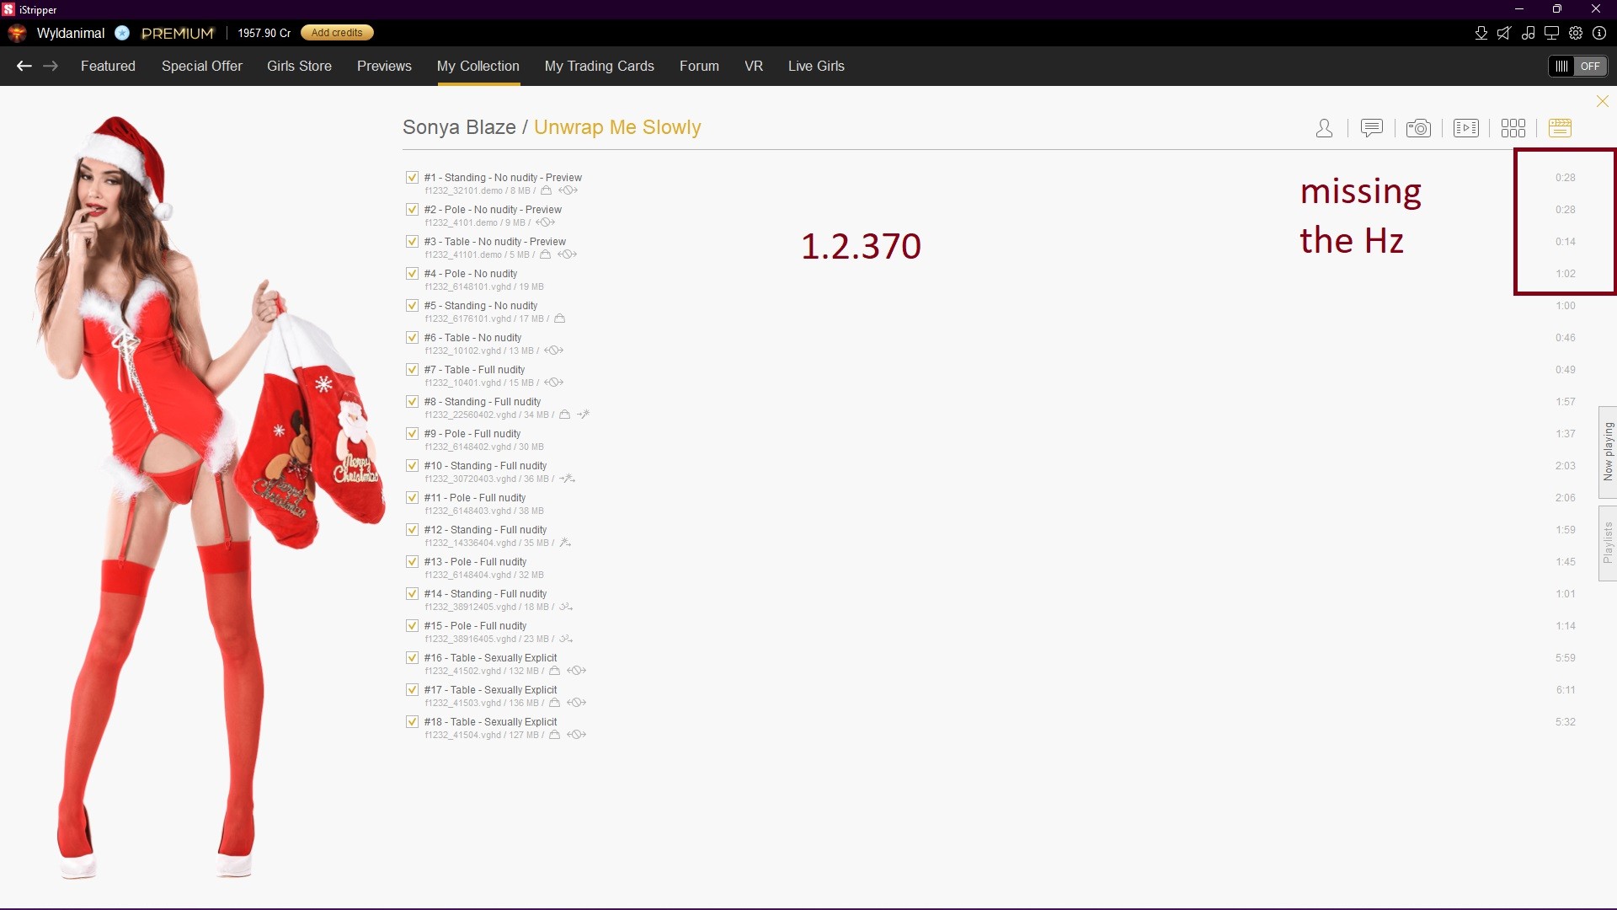Image resolution: width=1617 pixels, height=910 pixels.
Task: Click the download arrow icon in header
Action: click(1481, 33)
